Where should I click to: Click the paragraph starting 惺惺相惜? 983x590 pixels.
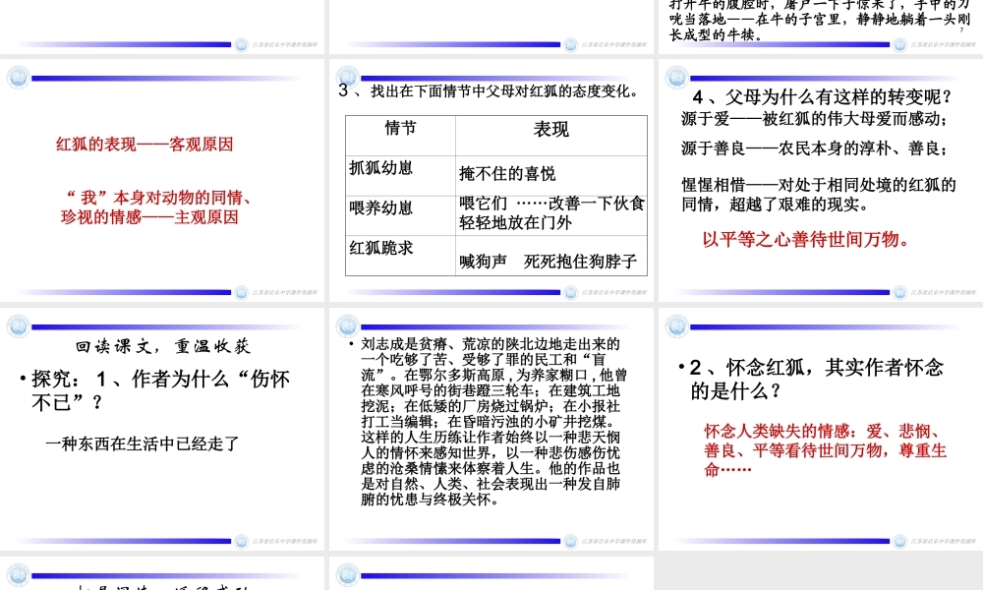819,195
